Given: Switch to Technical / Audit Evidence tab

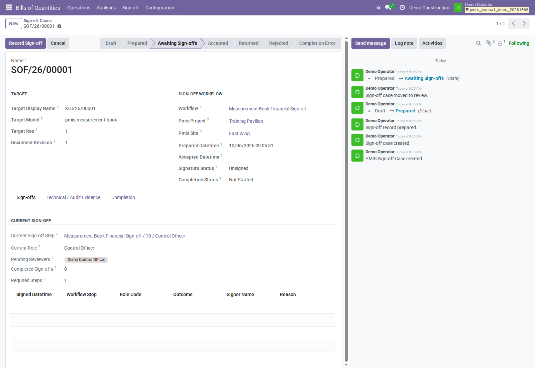Looking at the screenshot, I should [x=74, y=197].
